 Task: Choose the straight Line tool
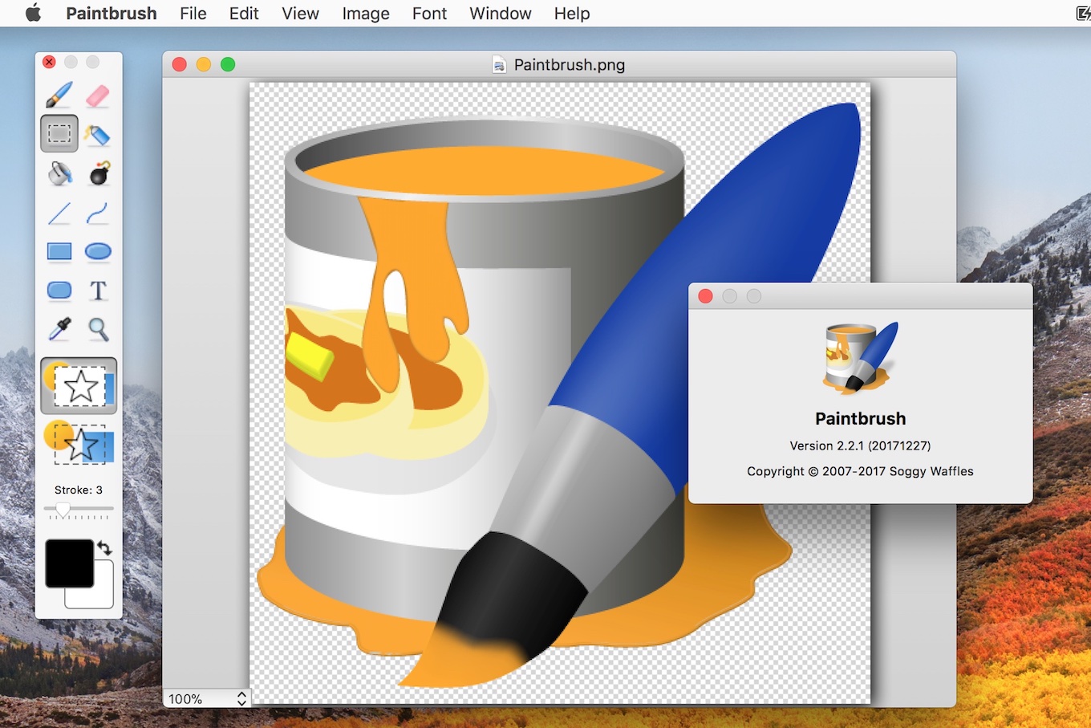click(x=59, y=213)
